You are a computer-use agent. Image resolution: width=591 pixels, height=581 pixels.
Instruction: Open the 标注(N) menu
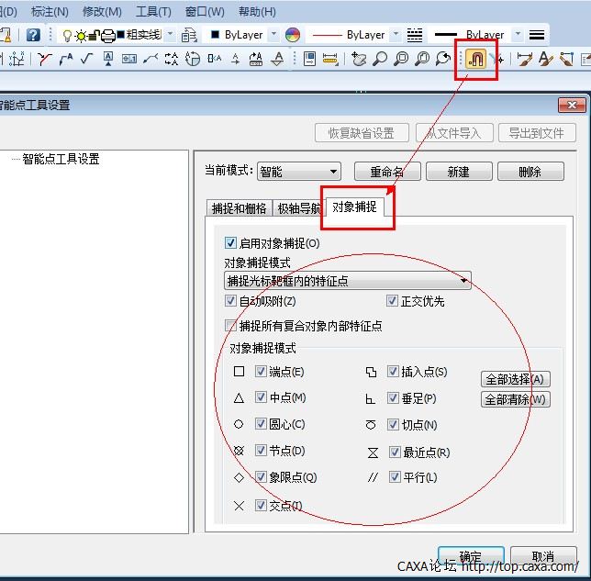tap(50, 12)
